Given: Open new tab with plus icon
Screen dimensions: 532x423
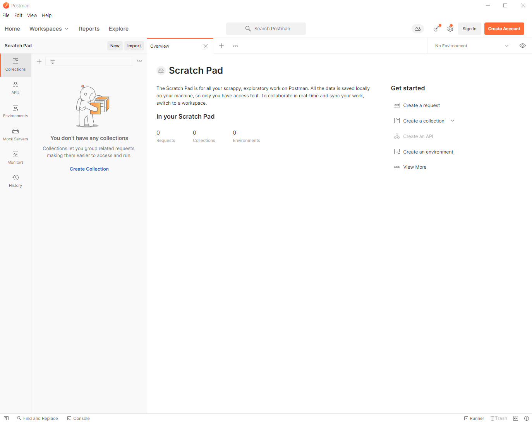Looking at the screenshot, I should [221, 46].
